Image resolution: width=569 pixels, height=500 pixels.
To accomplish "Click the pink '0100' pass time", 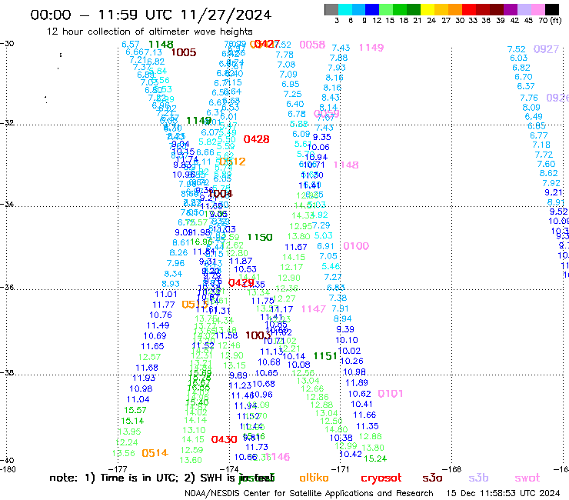I will click(356, 246).
